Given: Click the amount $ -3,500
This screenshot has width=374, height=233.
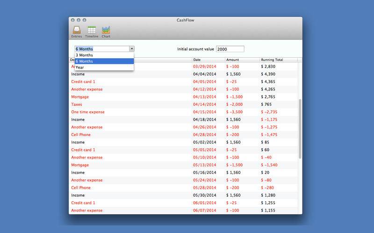Looking at the screenshot, I should point(234,112).
